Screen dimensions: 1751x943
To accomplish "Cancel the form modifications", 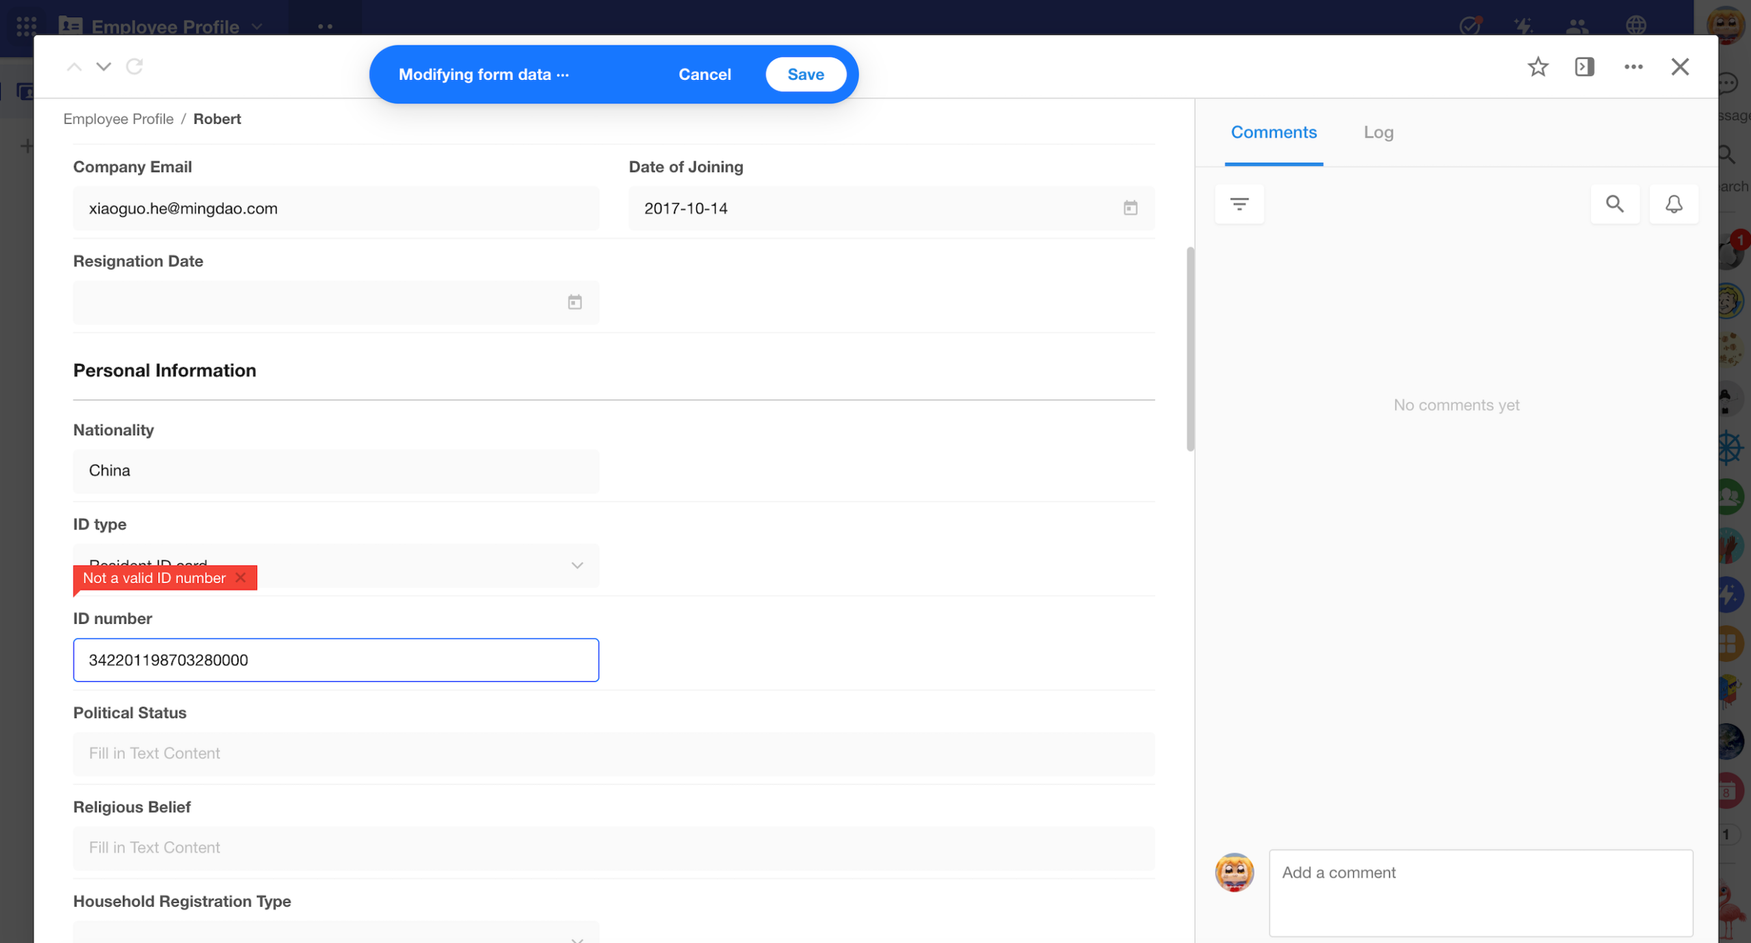I will tap(704, 75).
